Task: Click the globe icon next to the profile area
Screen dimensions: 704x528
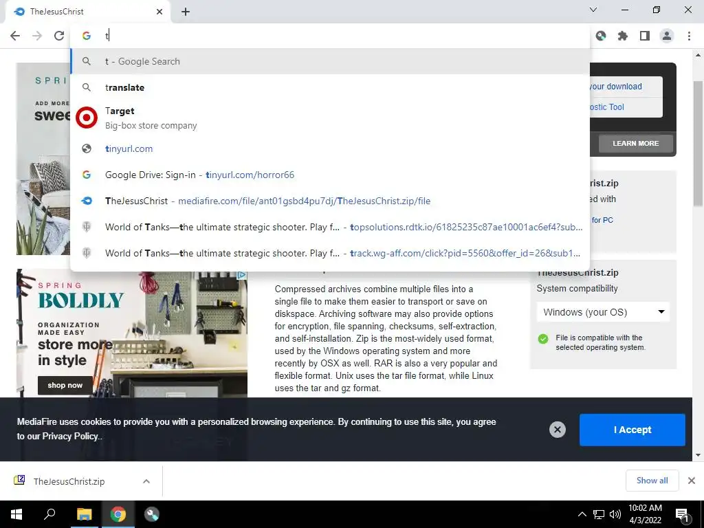Action: click(601, 36)
